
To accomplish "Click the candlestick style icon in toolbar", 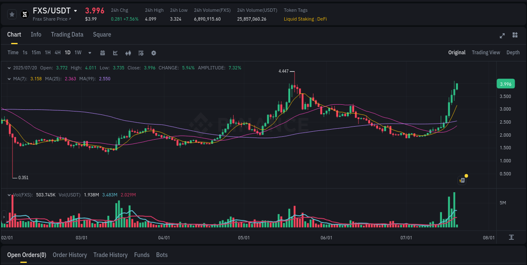I will 128,53.
